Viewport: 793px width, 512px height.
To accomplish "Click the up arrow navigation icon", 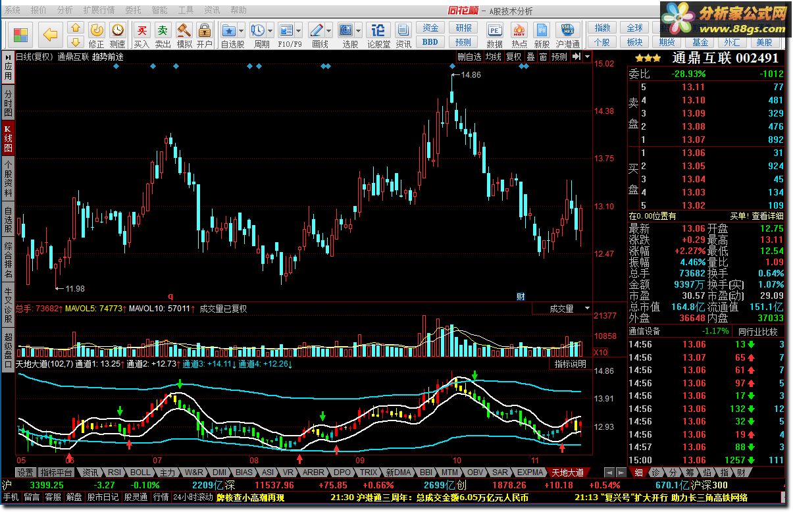I will tap(75, 28).
